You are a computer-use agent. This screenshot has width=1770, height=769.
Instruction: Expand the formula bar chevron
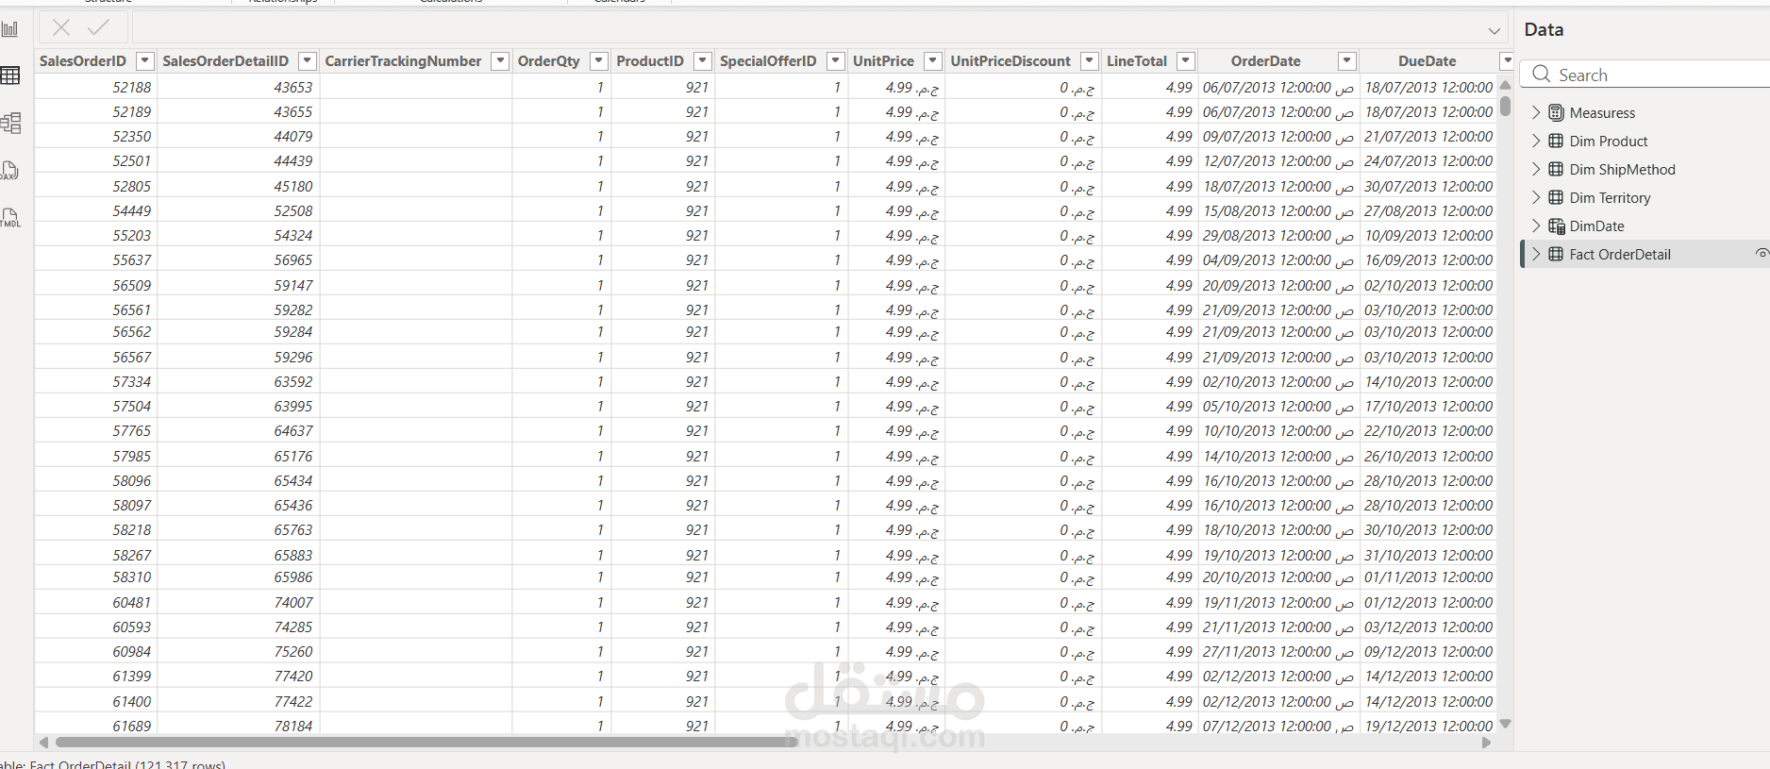tap(1494, 30)
